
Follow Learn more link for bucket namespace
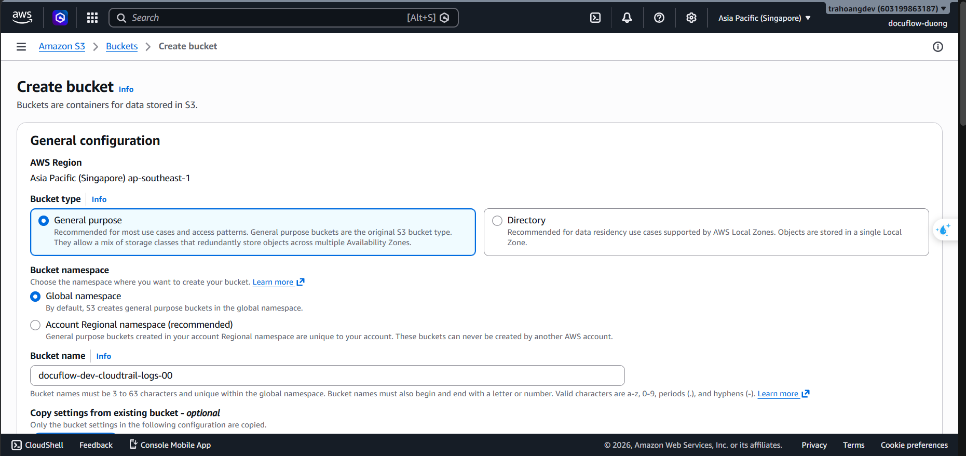point(273,282)
